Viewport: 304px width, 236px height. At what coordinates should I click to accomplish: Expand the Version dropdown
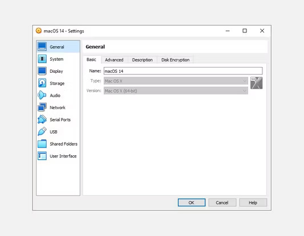coord(176,90)
